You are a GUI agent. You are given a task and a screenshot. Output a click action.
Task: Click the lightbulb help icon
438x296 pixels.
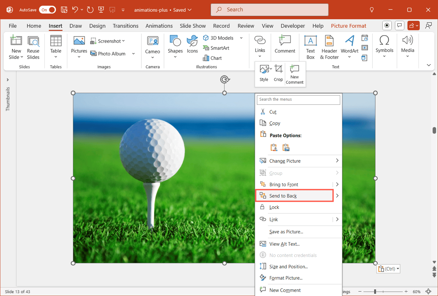372,10
